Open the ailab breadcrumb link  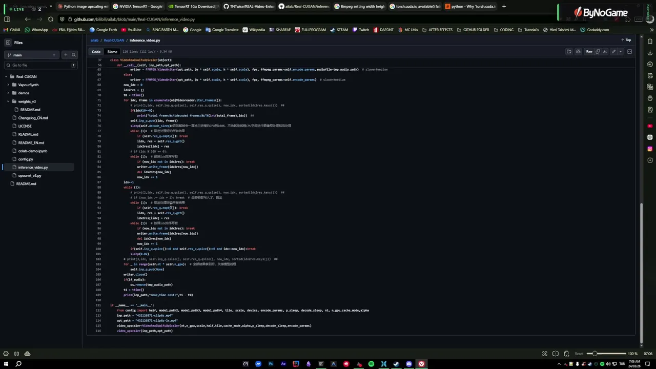tap(94, 40)
